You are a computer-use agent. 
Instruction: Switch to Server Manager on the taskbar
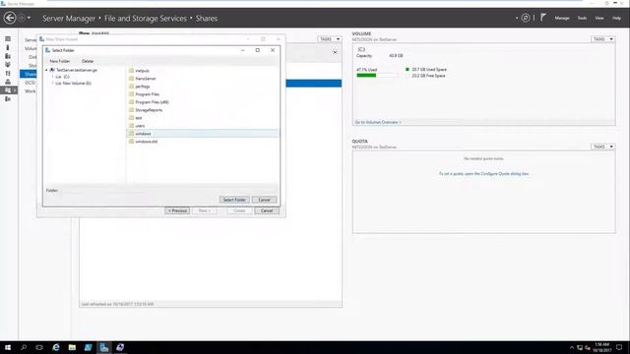pos(104,347)
